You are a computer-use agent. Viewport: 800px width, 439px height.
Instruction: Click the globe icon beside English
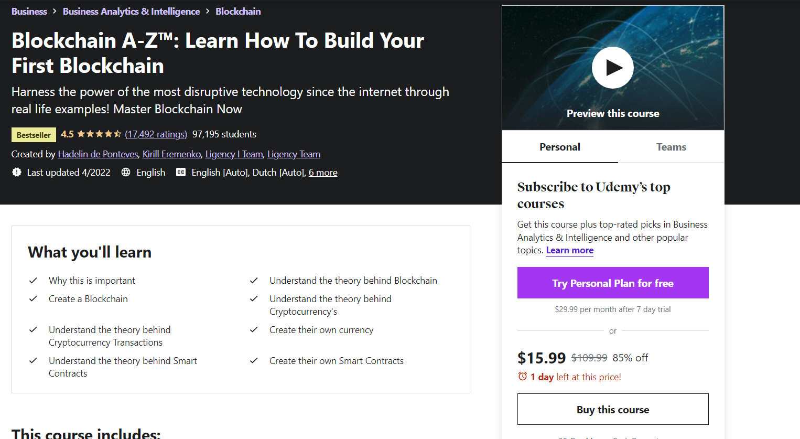coord(126,172)
